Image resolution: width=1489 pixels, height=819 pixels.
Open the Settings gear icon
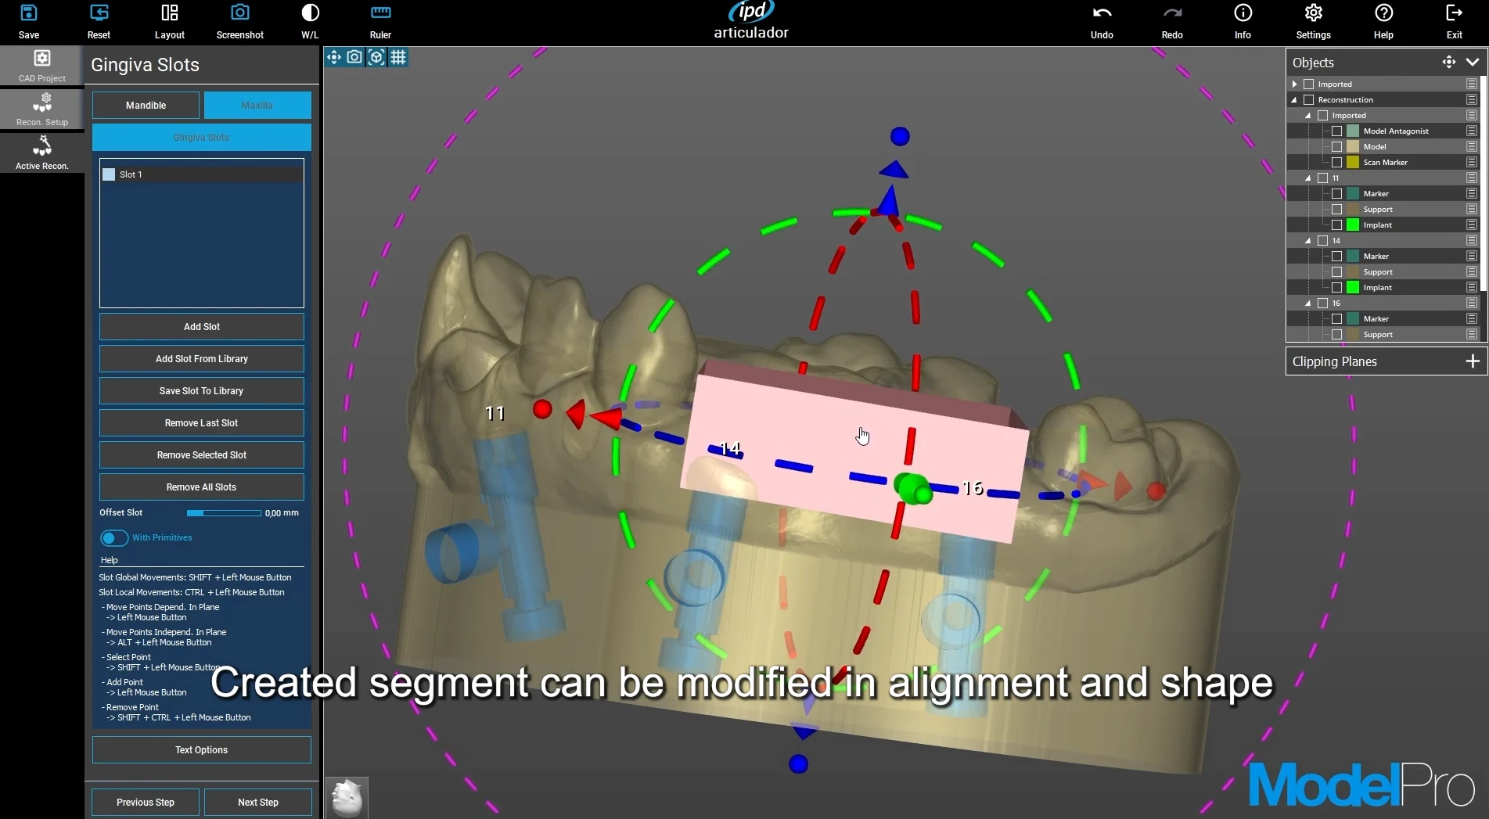click(1313, 13)
